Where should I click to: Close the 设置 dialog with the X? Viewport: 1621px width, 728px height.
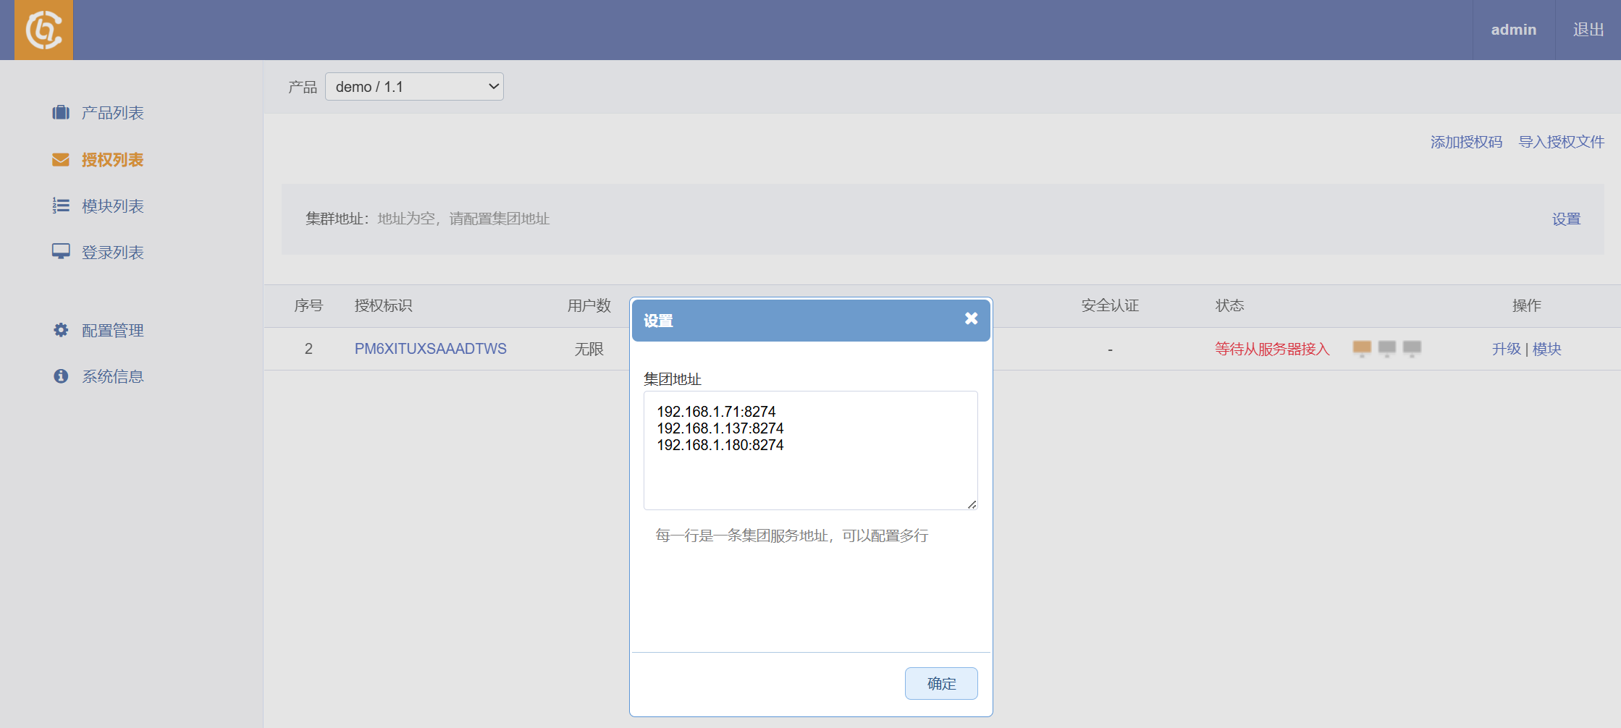click(970, 318)
